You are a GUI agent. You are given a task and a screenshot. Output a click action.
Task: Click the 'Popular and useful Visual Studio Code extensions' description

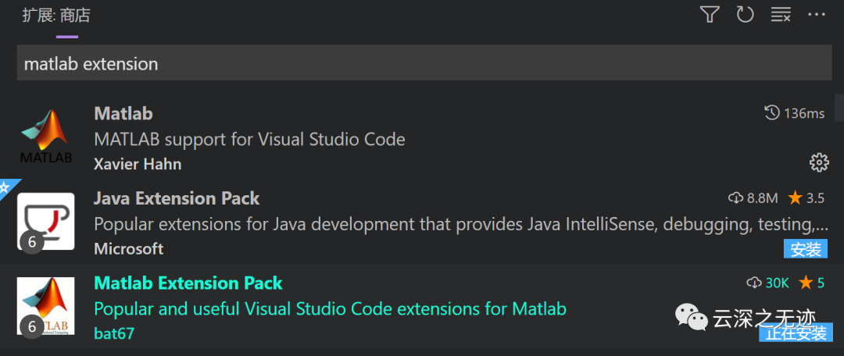pyautogui.click(x=330, y=308)
